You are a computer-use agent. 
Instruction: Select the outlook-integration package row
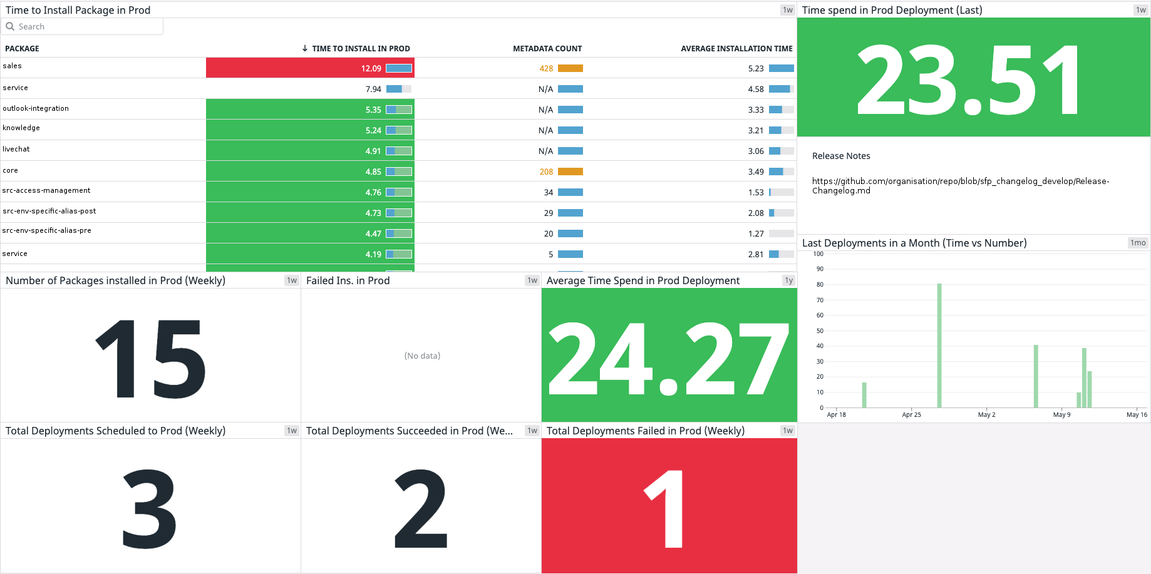coord(36,108)
